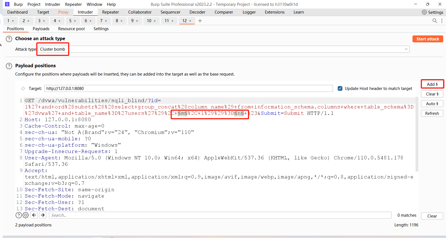Image resolution: width=446 pixels, height=238 pixels.
Task: Close Intruder tab 10
Action: click(155, 21)
